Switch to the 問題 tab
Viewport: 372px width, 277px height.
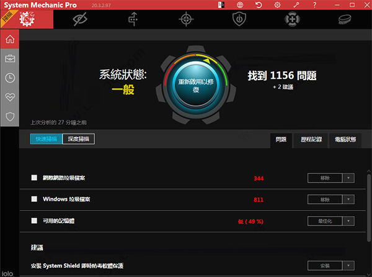(x=281, y=140)
